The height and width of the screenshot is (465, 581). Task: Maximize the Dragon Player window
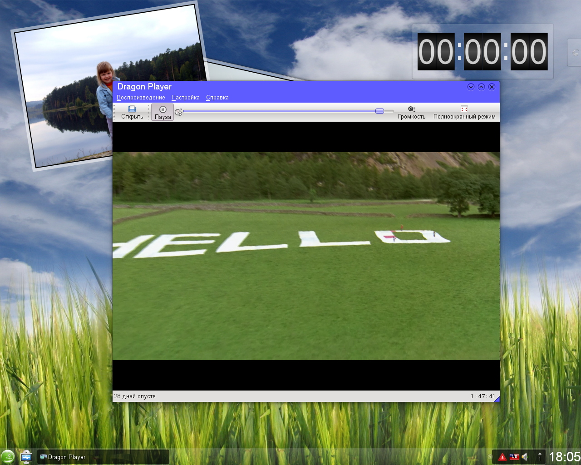[481, 87]
